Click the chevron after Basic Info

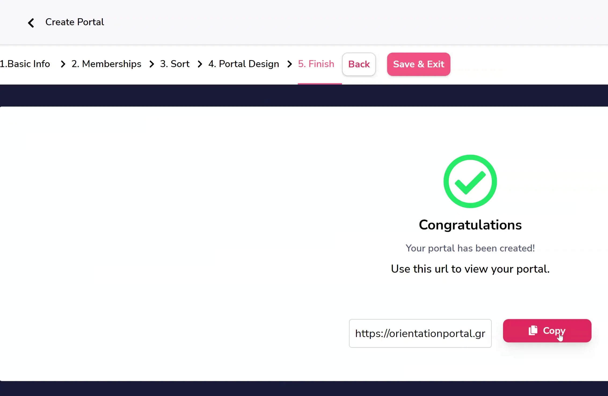coord(63,64)
